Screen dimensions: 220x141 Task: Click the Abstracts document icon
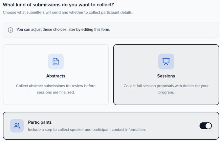(x=56, y=61)
